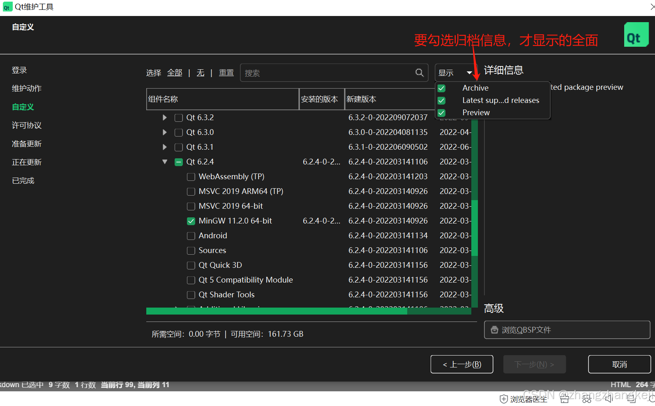Screen dimensions: 655x406
Task: Click the 取消 cancel button
Action: pyautogui.click(x=620, y=364)
